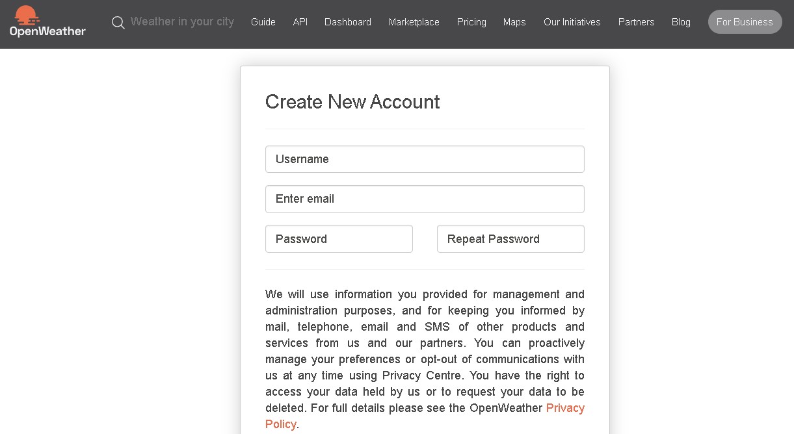Viewport: 794px width, 434px height.
Task: Focus the Weather in your city search box
Action: click(x=182, y=21)
